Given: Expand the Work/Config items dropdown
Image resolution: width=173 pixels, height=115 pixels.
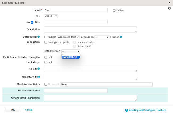Looking at the screenshot, I should pos(68,37).
